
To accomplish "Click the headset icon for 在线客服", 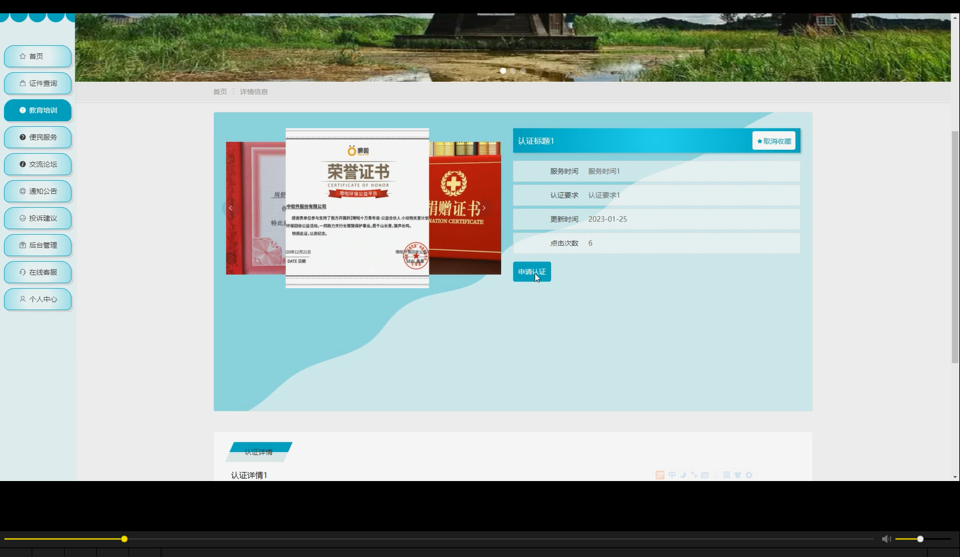I will [x=23, y=272].
